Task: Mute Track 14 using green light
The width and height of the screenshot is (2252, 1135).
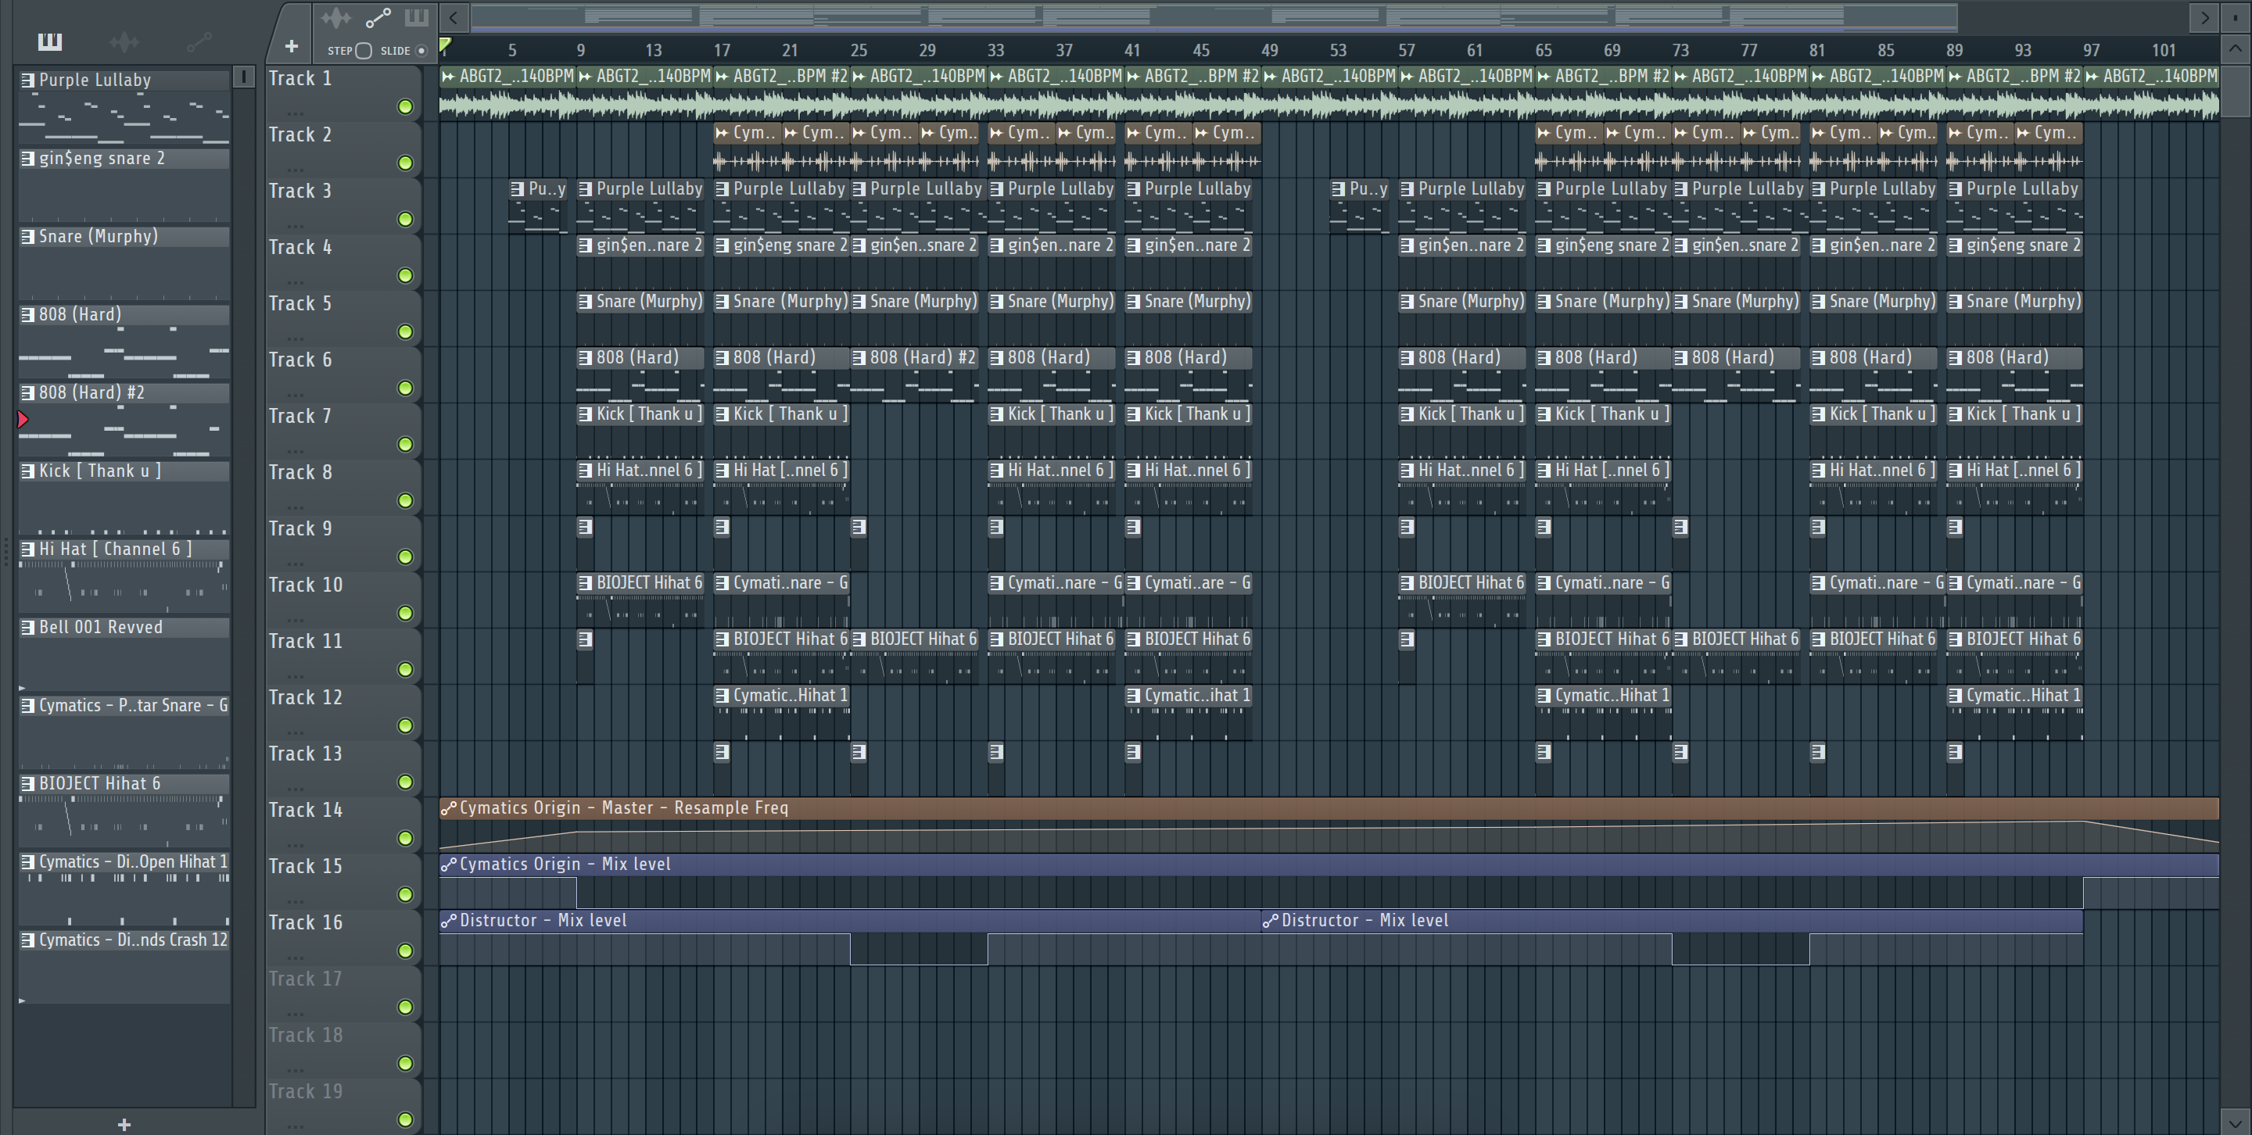Action: [405, 838]
